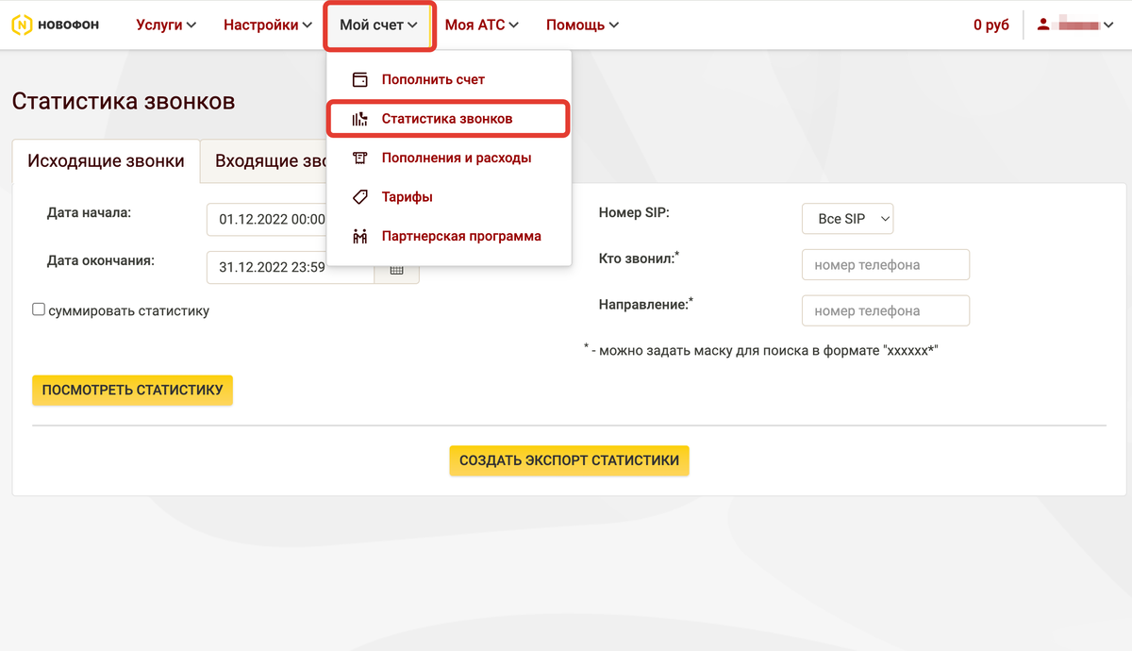Select Партнерская программа menu entry
Screen dimensions: 1132x651
(449, 236)
